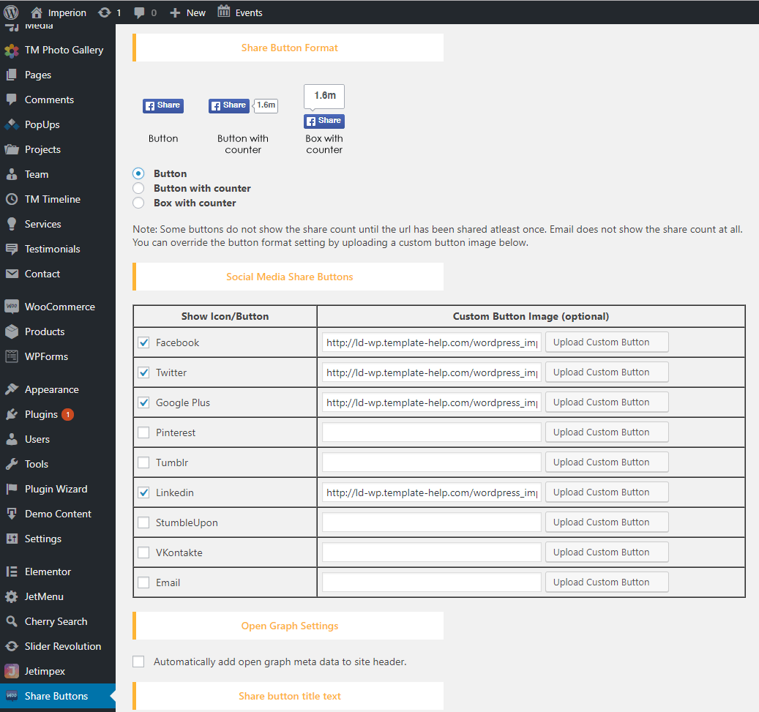Click Upload Custom Button for Email
This screenshot has width=759, height=712.
click(607, 582)
